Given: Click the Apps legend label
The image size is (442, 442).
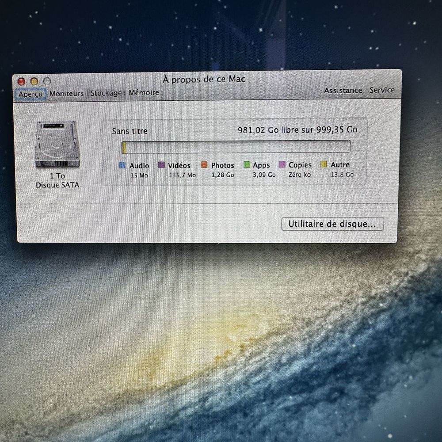Looking at the screenshot, I should [x=261, y=165].
